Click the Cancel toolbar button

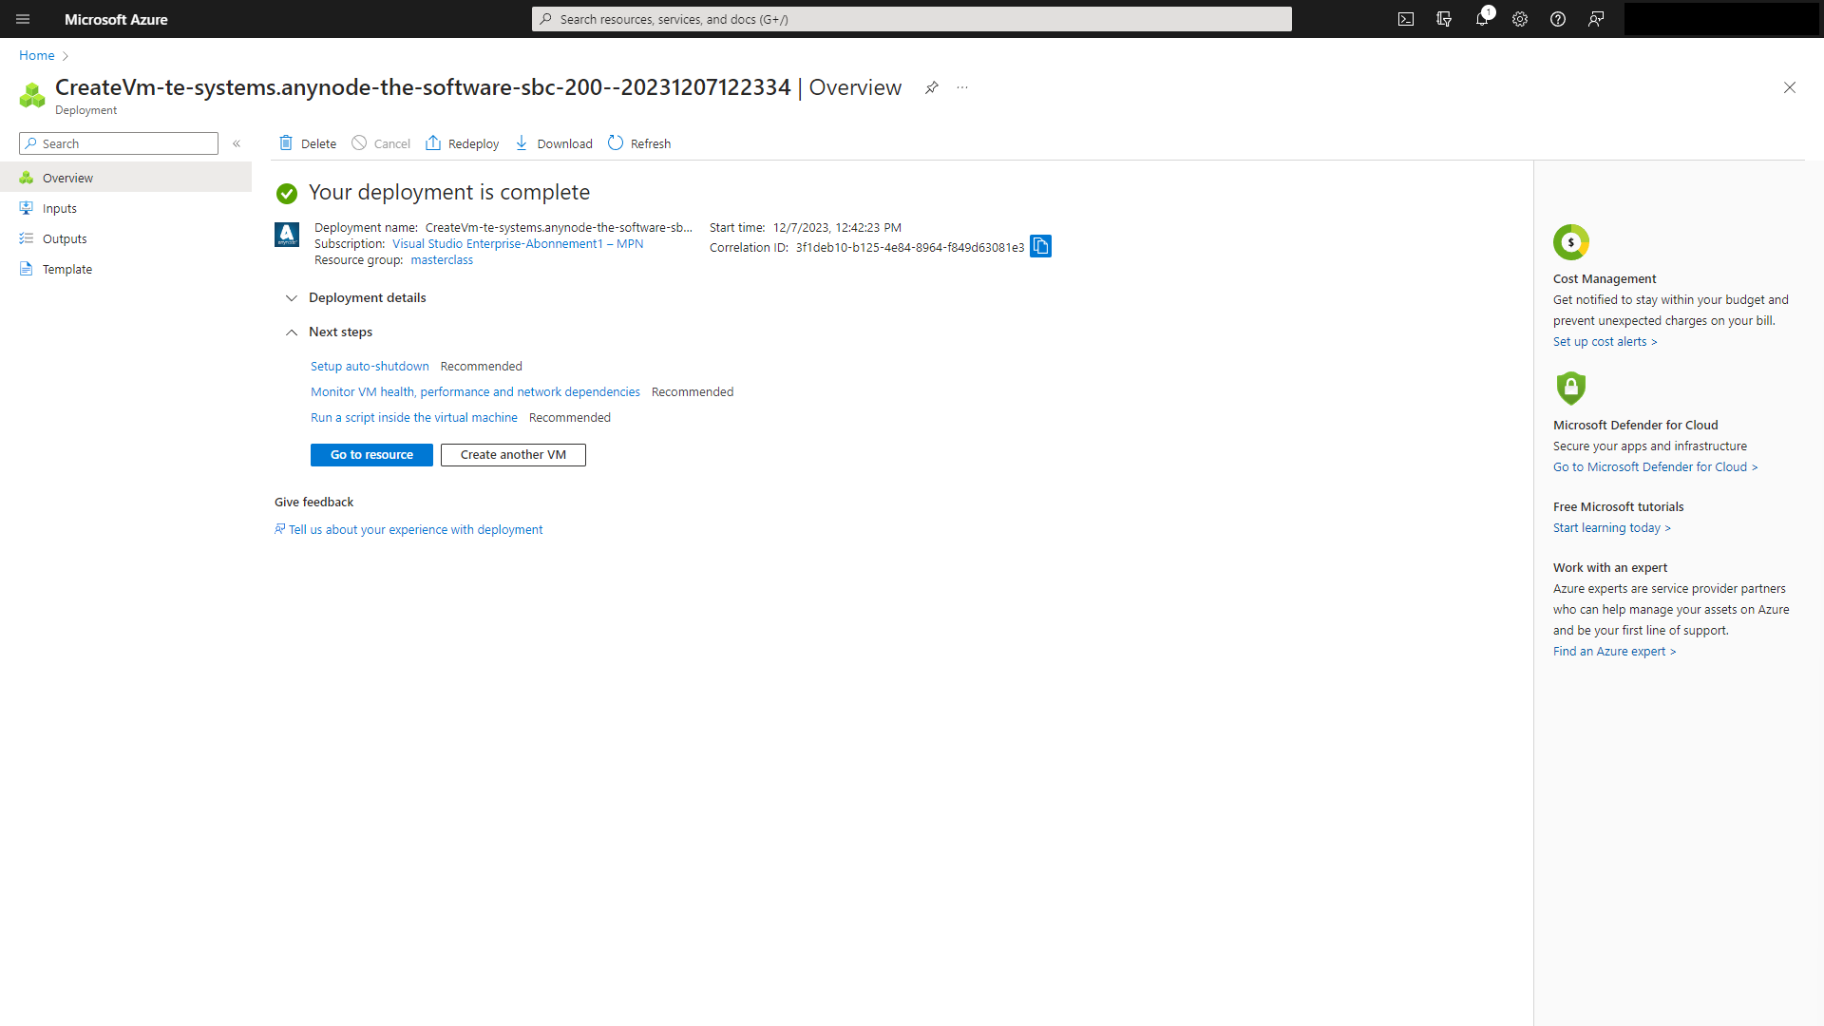381,143
